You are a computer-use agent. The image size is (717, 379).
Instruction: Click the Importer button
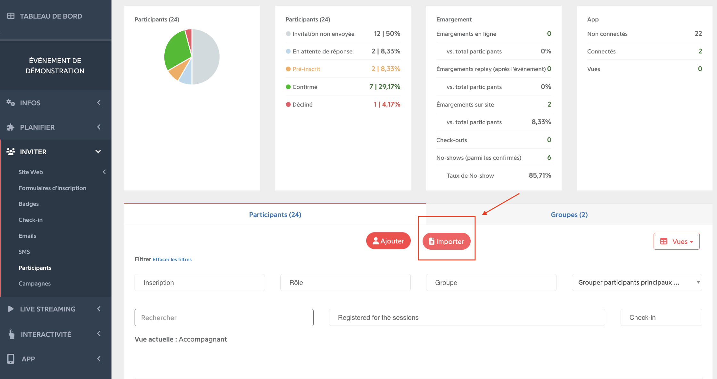(446, 241)
